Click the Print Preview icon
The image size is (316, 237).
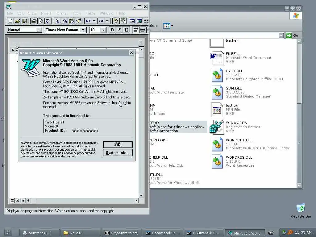[41, 21]
